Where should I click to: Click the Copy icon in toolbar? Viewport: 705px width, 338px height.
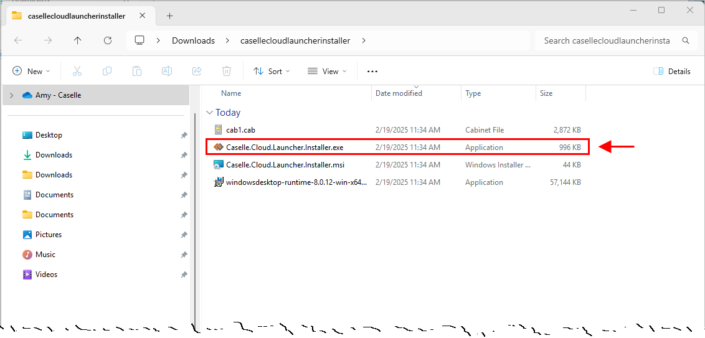(107, 71)
